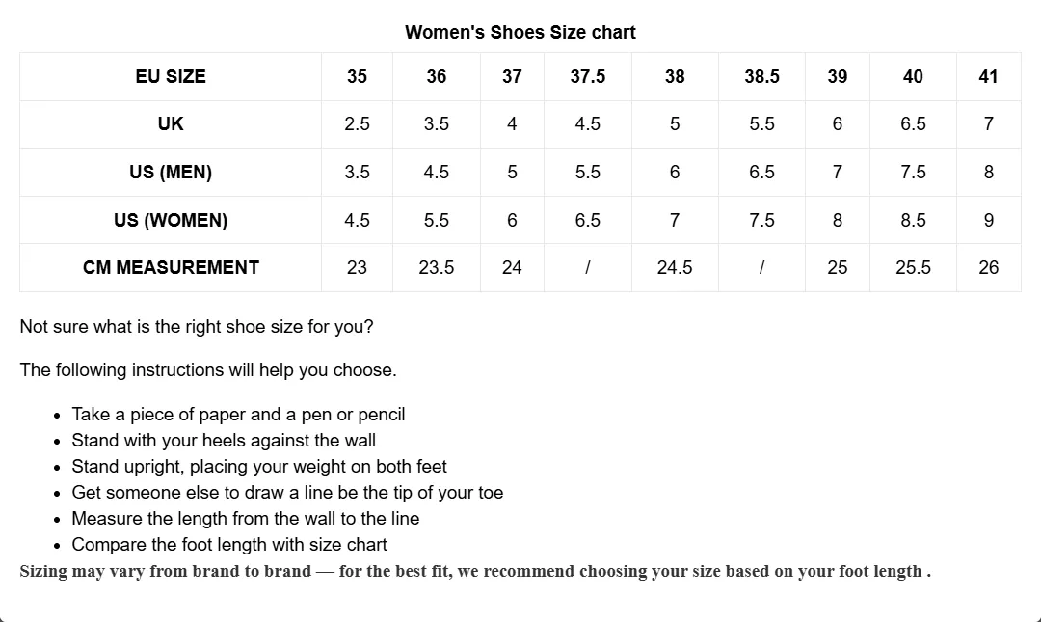Click EU size 38.5 column header

tap(761, 76)
